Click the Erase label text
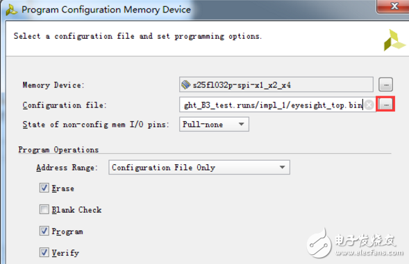 pyautogui.click(x=63, y=188)
